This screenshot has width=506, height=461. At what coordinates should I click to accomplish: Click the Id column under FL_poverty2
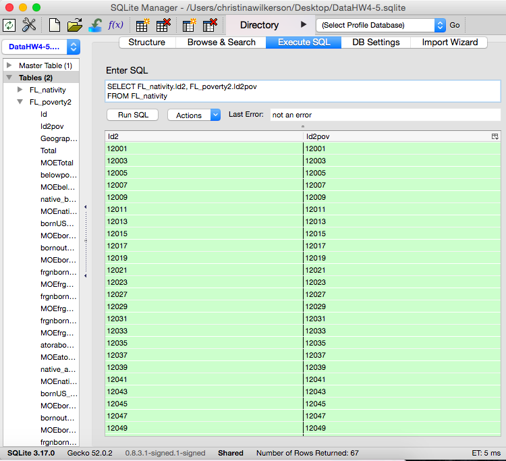click(x=44, y=114)
